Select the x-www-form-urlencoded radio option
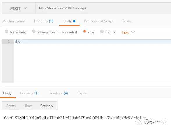The image size is (171, 129). click(34, 31)
